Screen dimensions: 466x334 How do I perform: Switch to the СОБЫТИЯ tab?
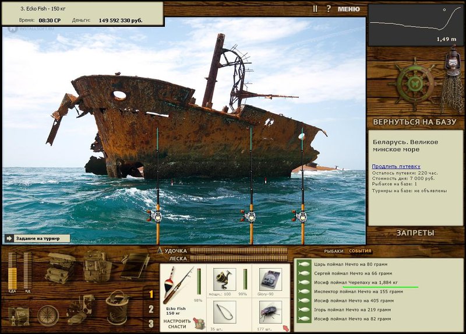coord(360,251)
